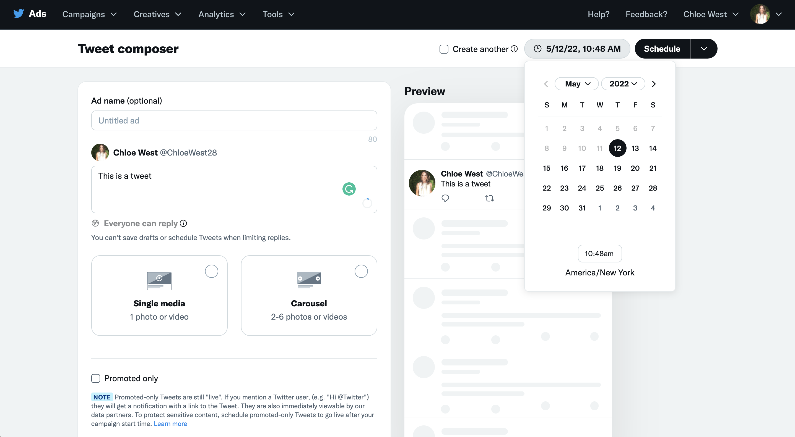Choose the Carousel radio option
Image resolution: width=795 pixels, height=437 pixels.
tap(361, 272)
